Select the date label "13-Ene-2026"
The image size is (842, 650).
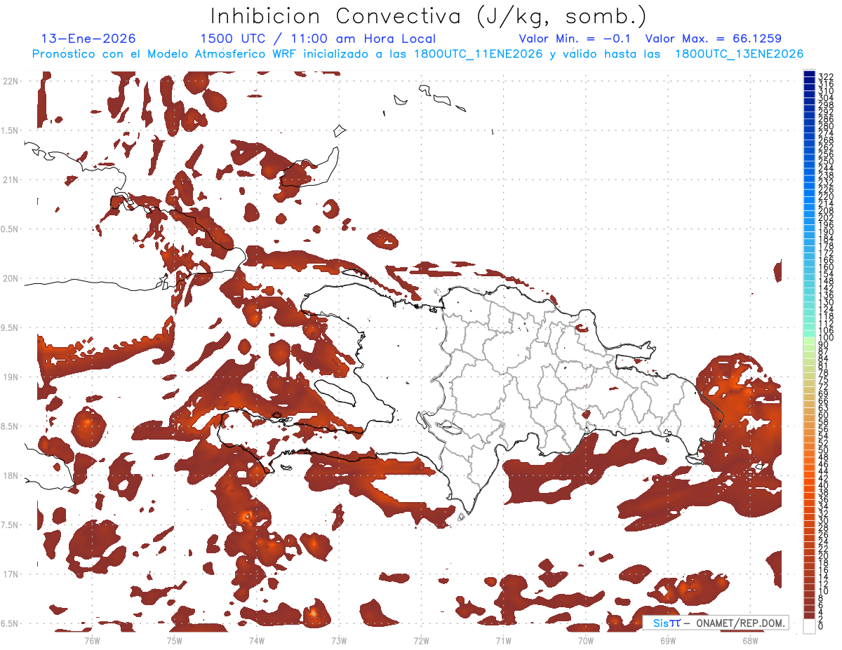click(88, 39)
